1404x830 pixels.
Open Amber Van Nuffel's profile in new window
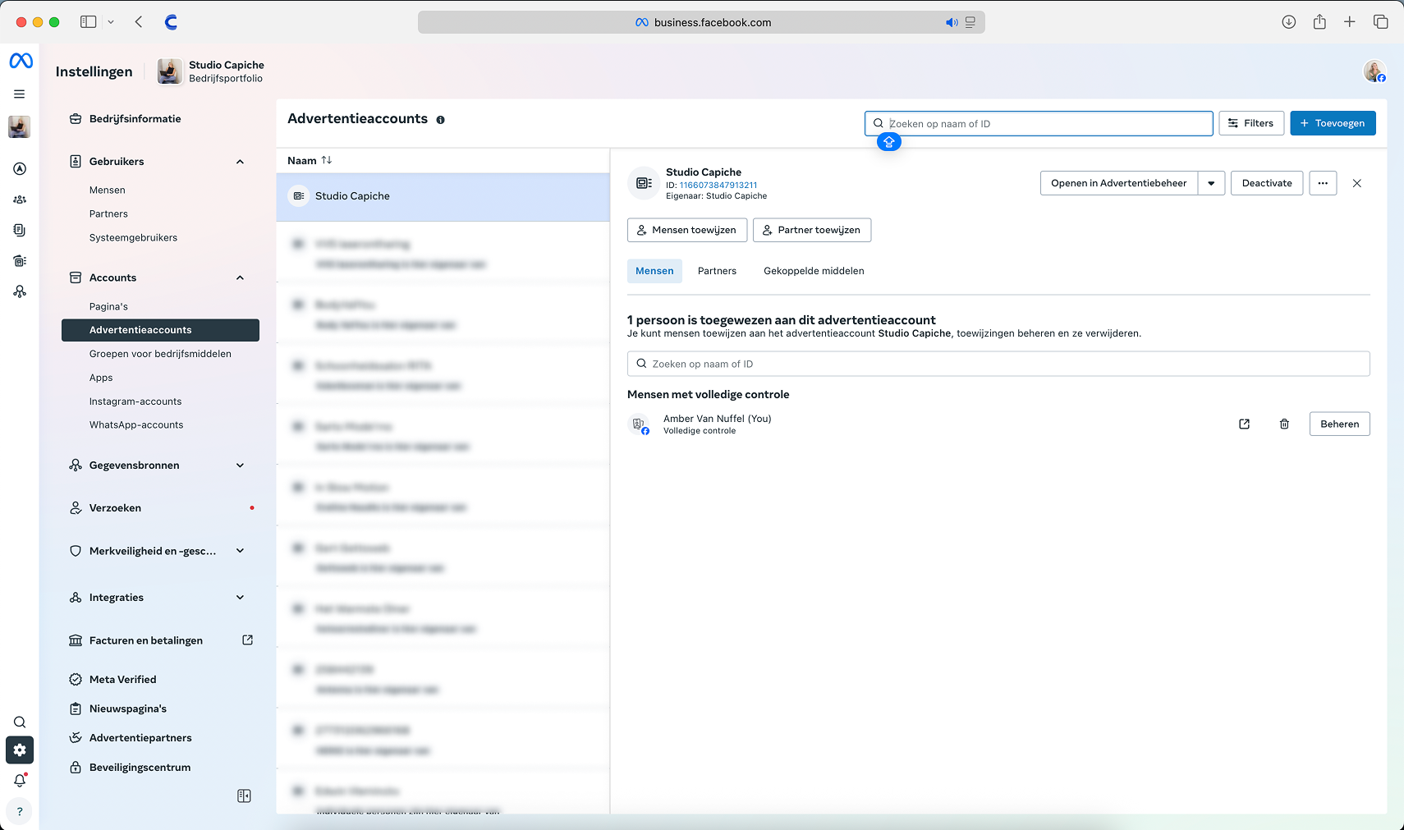pos(1245,424)
